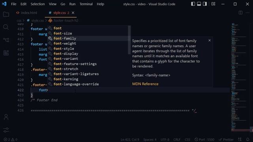This screenshot has width=253, height=142.
Task: Select the font-size suggestion
Action: (x=89, y=33)
